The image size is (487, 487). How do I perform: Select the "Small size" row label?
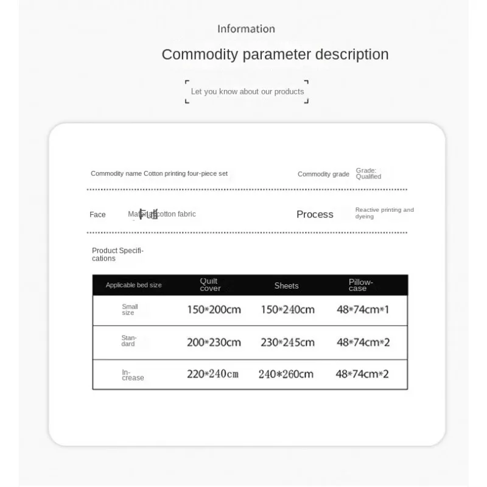(x=130, y=309)
